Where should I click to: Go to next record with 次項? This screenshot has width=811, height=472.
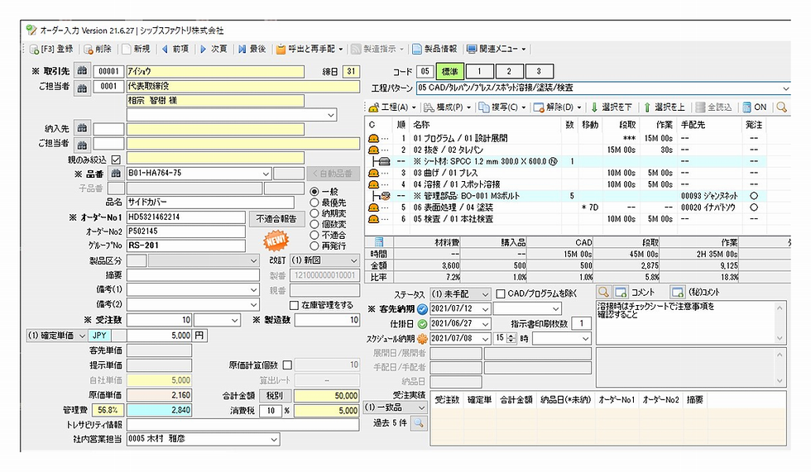coord(214,49)
